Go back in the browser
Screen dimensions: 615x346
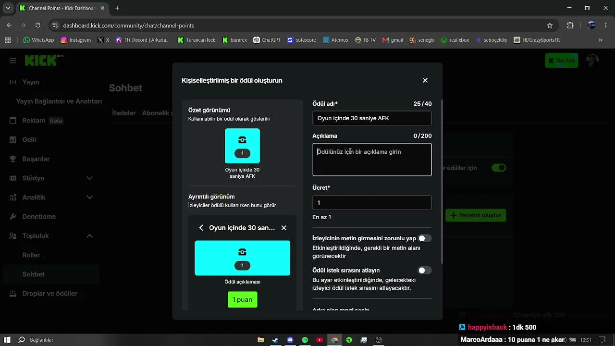tap(9, 25)
